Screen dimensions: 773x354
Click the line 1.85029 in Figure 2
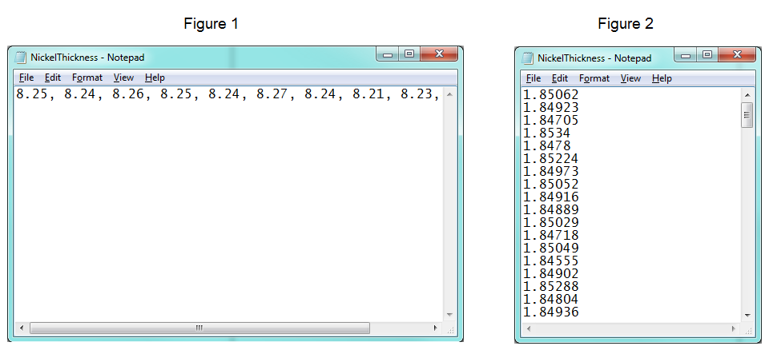coord(550,222)
